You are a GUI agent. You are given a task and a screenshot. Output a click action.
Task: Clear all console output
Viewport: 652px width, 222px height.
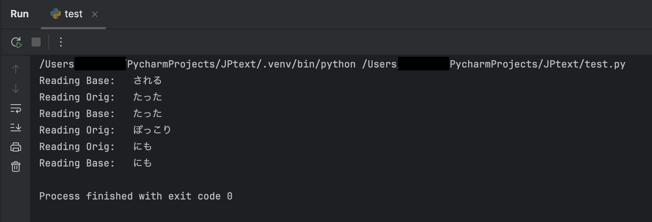16,166
